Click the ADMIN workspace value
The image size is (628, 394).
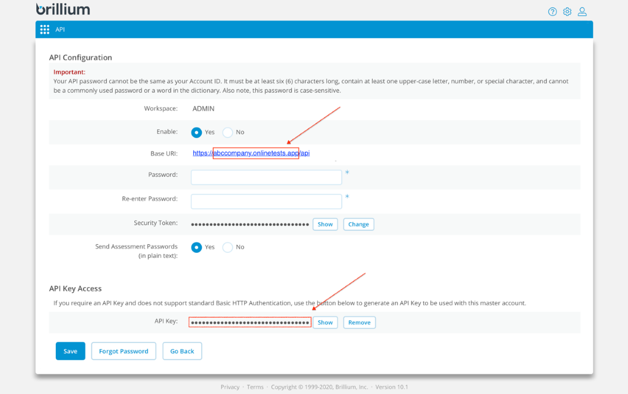(204, 109)
